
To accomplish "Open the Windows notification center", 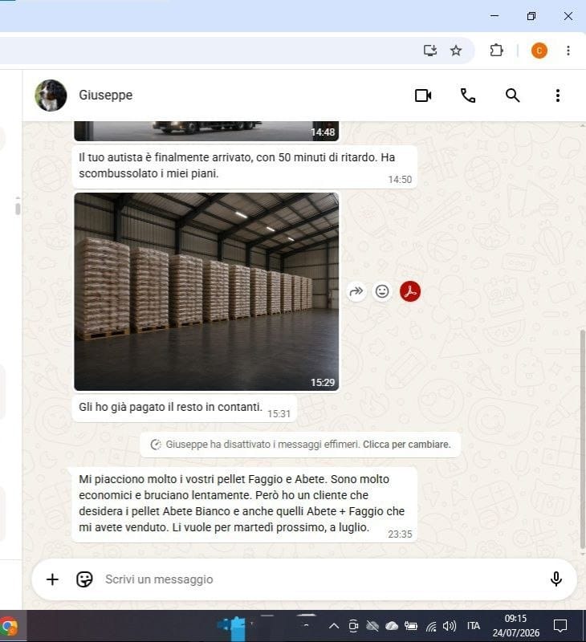I will pos(560,626).
